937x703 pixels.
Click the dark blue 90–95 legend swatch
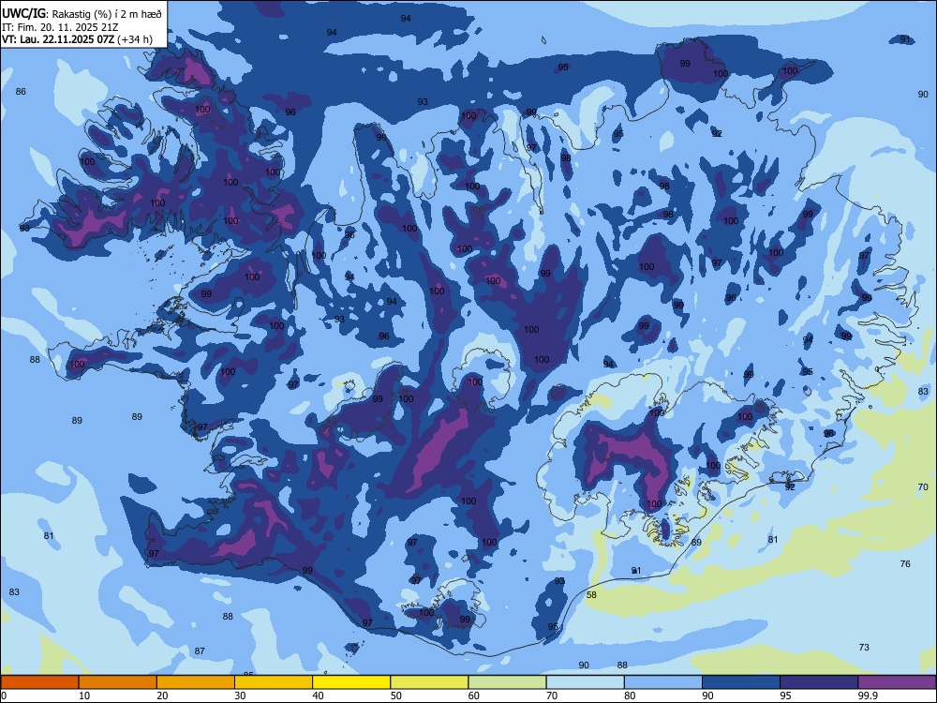click(x=741, y=682)
